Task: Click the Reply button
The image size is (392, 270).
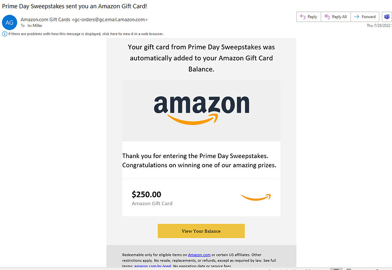Action: point(309,17)
